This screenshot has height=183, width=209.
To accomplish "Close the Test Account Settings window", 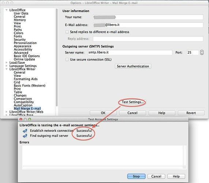I will click(x=21, y=119).
